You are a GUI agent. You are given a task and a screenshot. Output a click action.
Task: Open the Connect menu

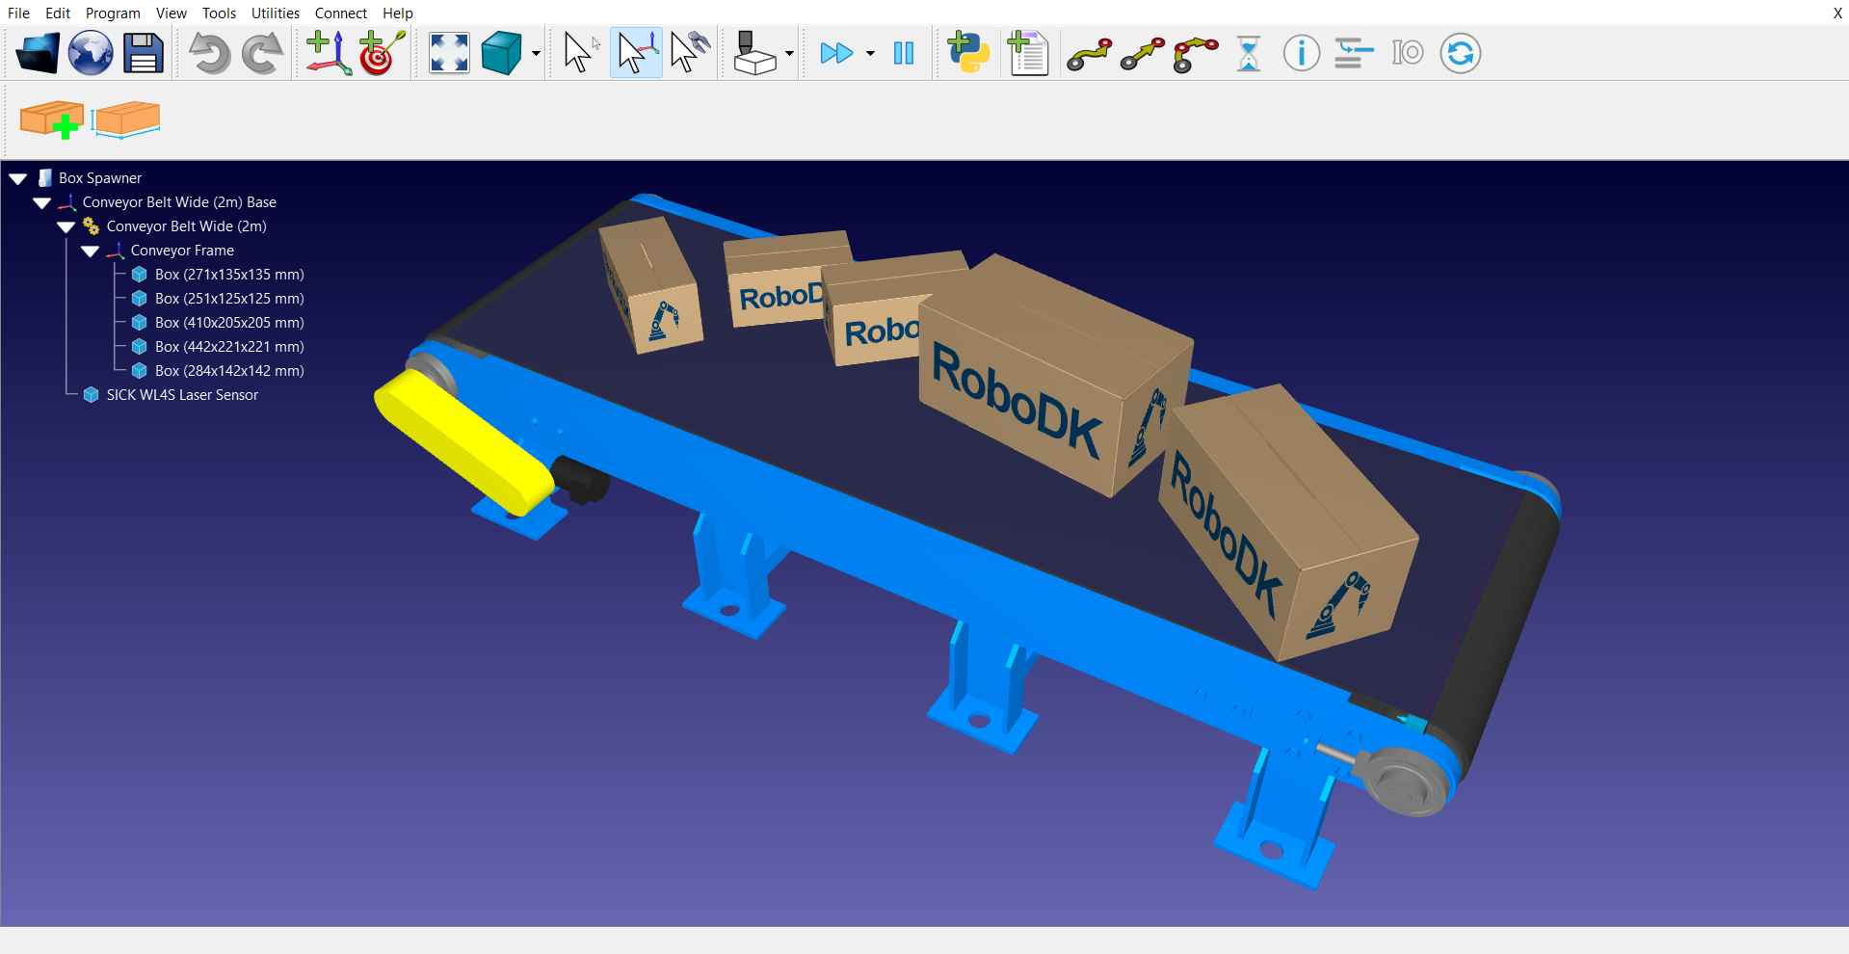pos(341,13)
